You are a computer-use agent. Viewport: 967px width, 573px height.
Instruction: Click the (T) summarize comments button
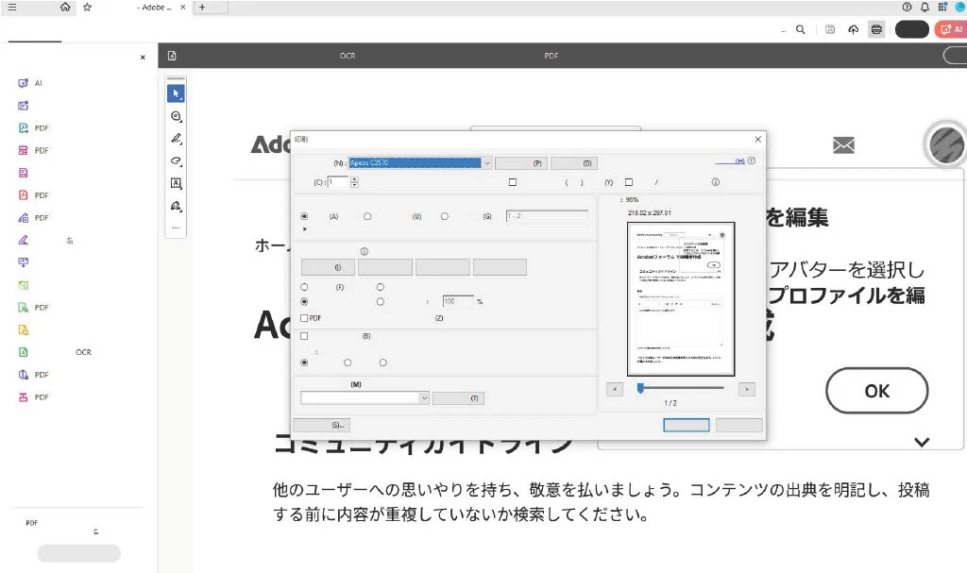[x=458, y=397]
